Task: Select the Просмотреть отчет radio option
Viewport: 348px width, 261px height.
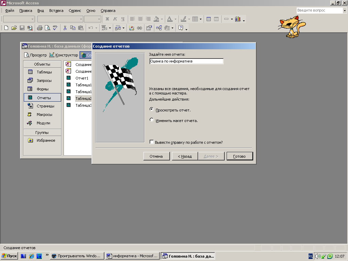Action: click(152, 109)
